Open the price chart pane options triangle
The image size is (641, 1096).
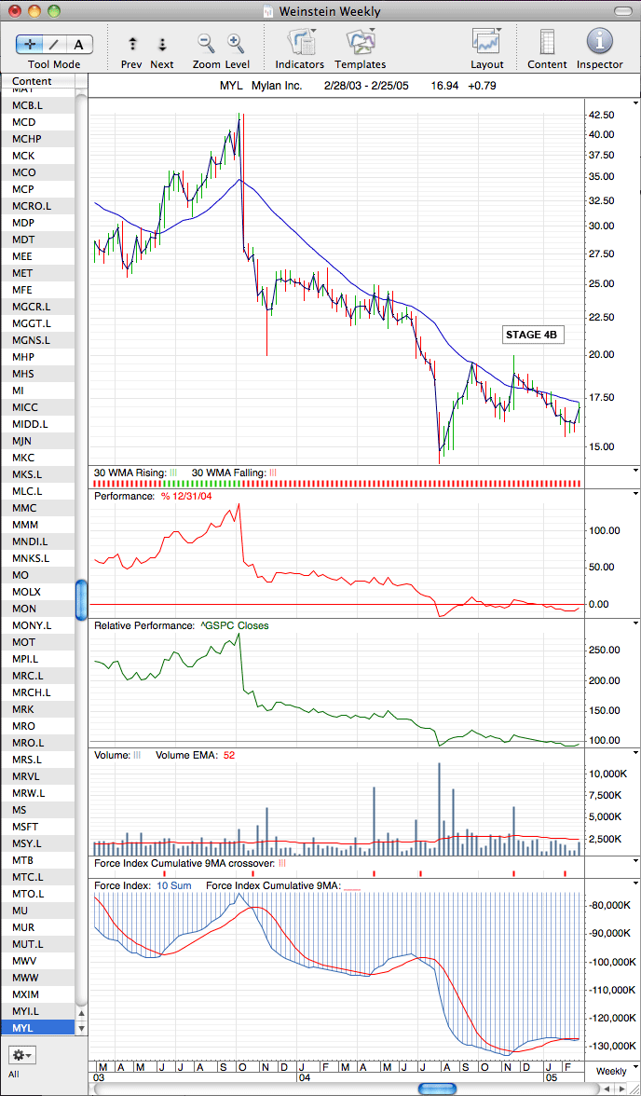pyautogui.click(x=635, y=103)
